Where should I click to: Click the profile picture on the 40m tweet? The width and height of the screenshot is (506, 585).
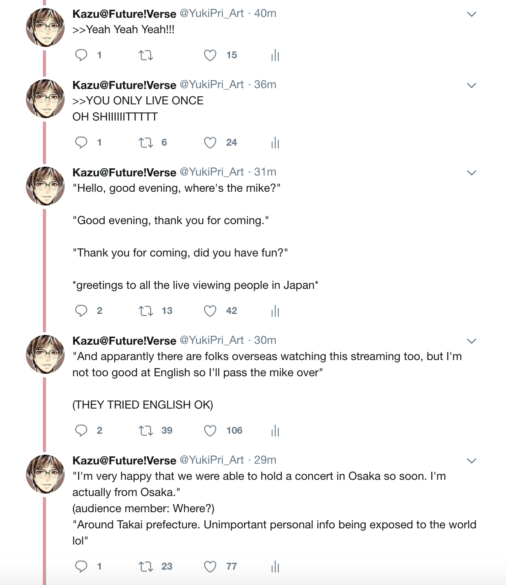(45, 28)
